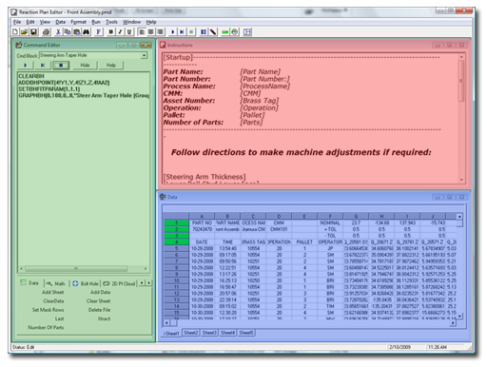Viewport: 487px width, 367px height.
Task: Click the Cut scissors icon
Action: [x=58, y=32]
